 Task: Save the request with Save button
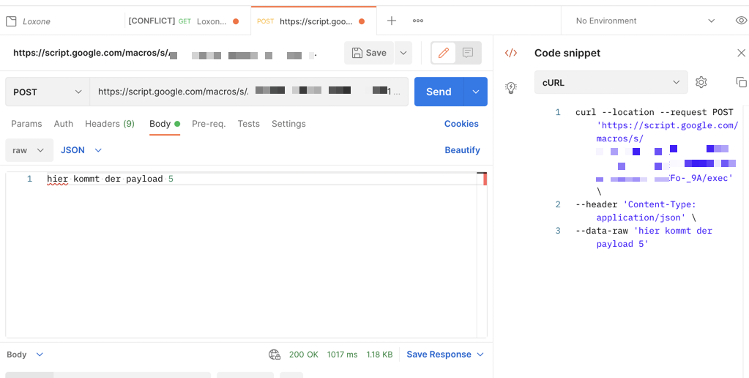369,53
